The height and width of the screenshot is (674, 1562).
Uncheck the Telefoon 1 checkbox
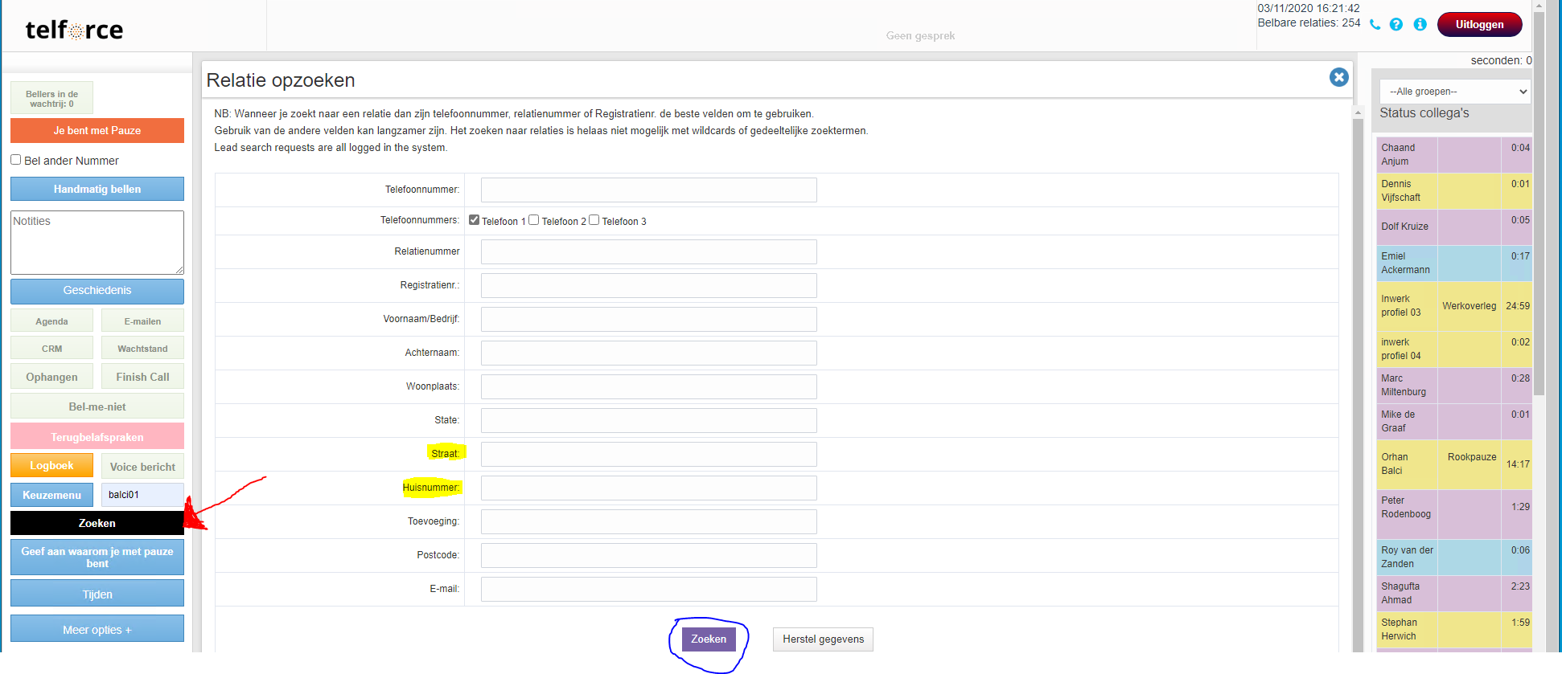(x=475, y=220)
